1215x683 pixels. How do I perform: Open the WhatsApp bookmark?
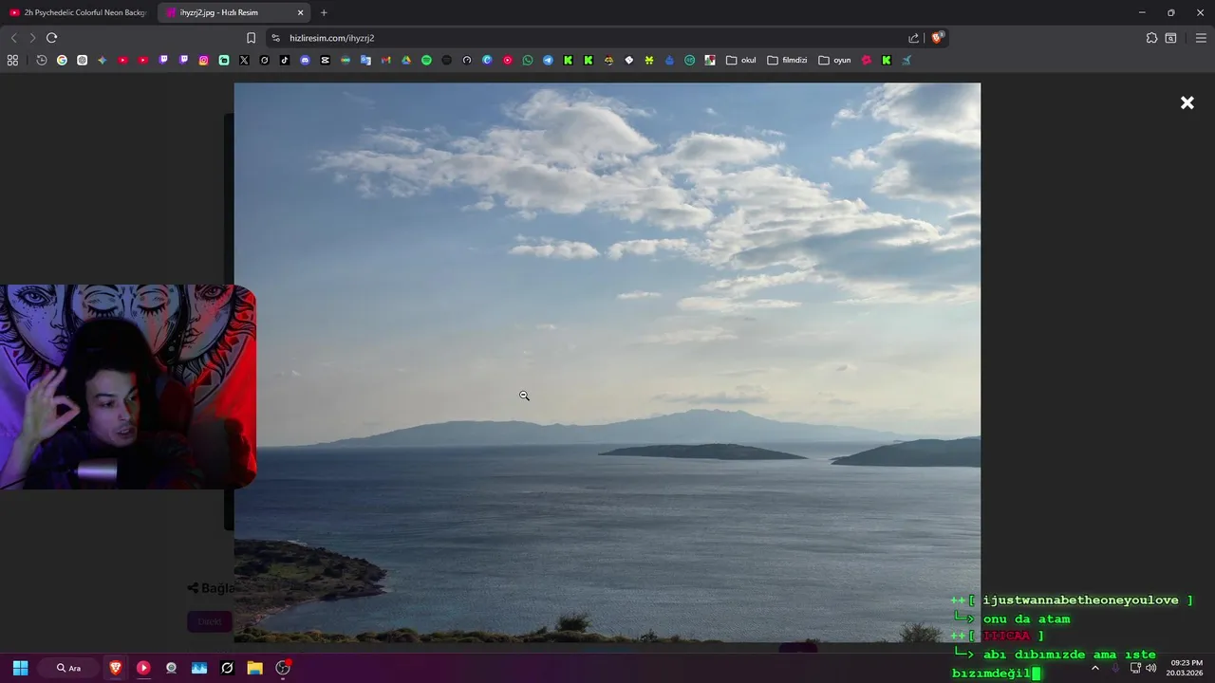pos(528,60)
